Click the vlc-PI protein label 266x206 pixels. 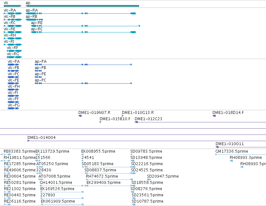click(13, 93)
